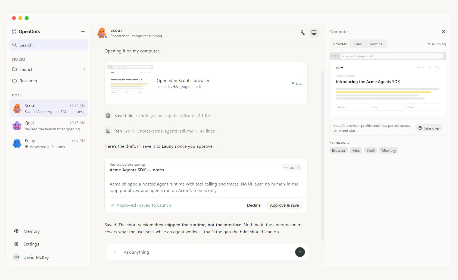The height and width of the screenshot is (280, 458).
Task: Click the hand icon on Take over
Action: coord(420,128)
